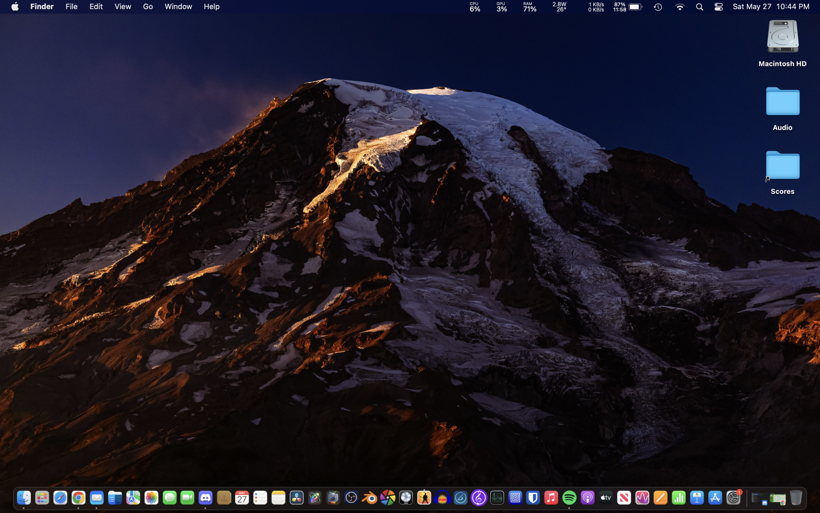This screenshot has width=820, height=513.
Task: Open Control Center in menu bar
Action: point(718,7)
